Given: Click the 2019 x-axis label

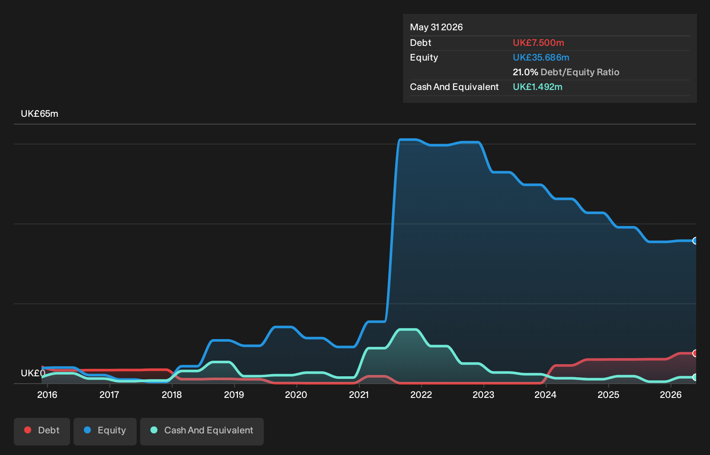Looking at the screenshot, I should click(234, 394).
